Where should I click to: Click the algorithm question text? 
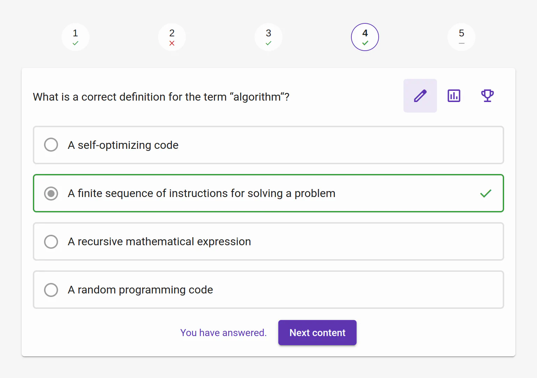(x=161, y=97)
